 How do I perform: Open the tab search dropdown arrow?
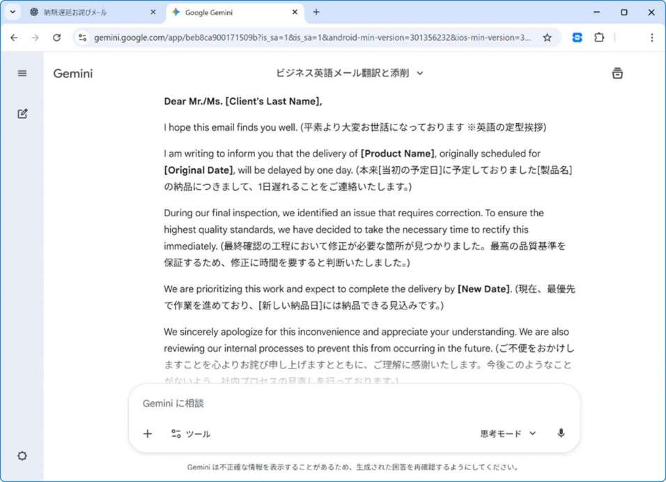[13, 12]
